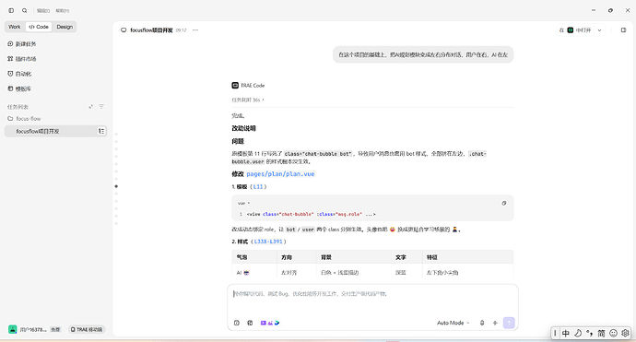Open the three-dot menu beside chat title
This screenshot has width=636, height=342.
click(195, 30)
